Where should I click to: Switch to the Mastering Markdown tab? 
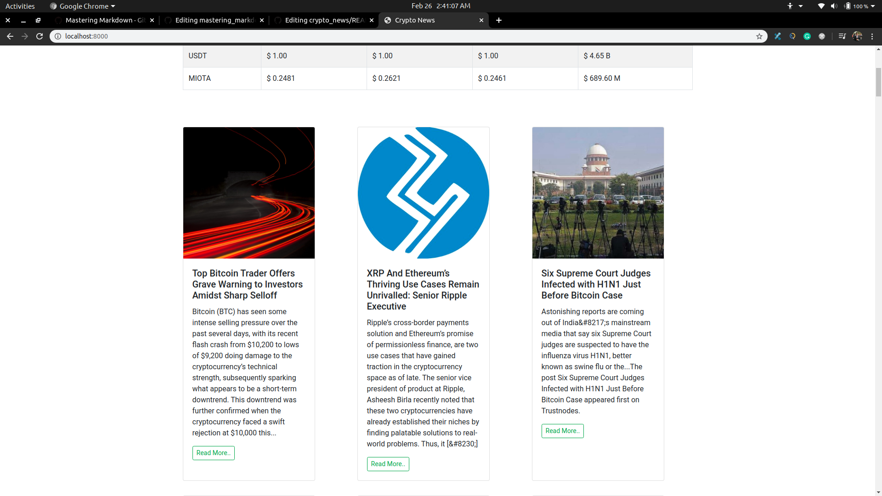tap(101, 20)
